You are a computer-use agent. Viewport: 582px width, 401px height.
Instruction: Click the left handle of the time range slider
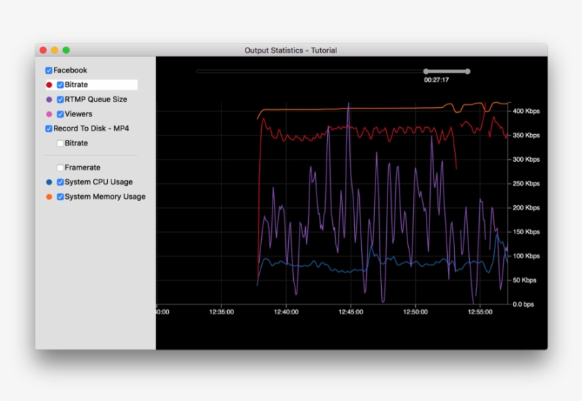click(x=426, y=71)
